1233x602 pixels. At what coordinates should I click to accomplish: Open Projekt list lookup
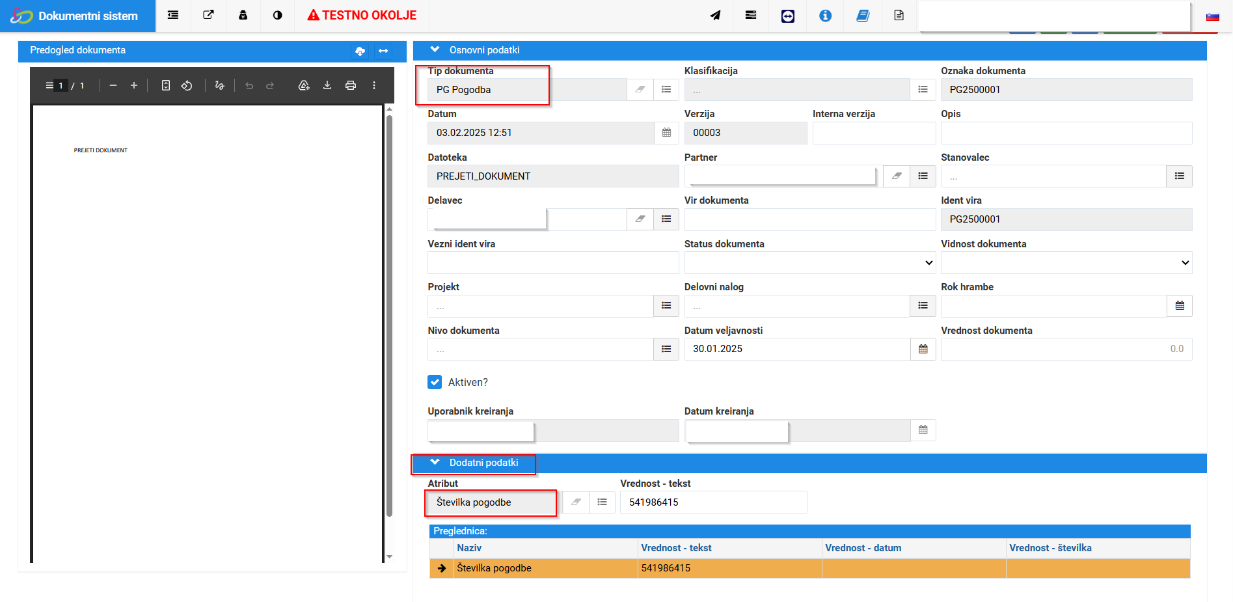tap(666, 306)
